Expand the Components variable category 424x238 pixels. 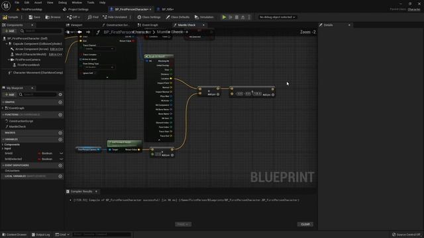pos(3,145)
